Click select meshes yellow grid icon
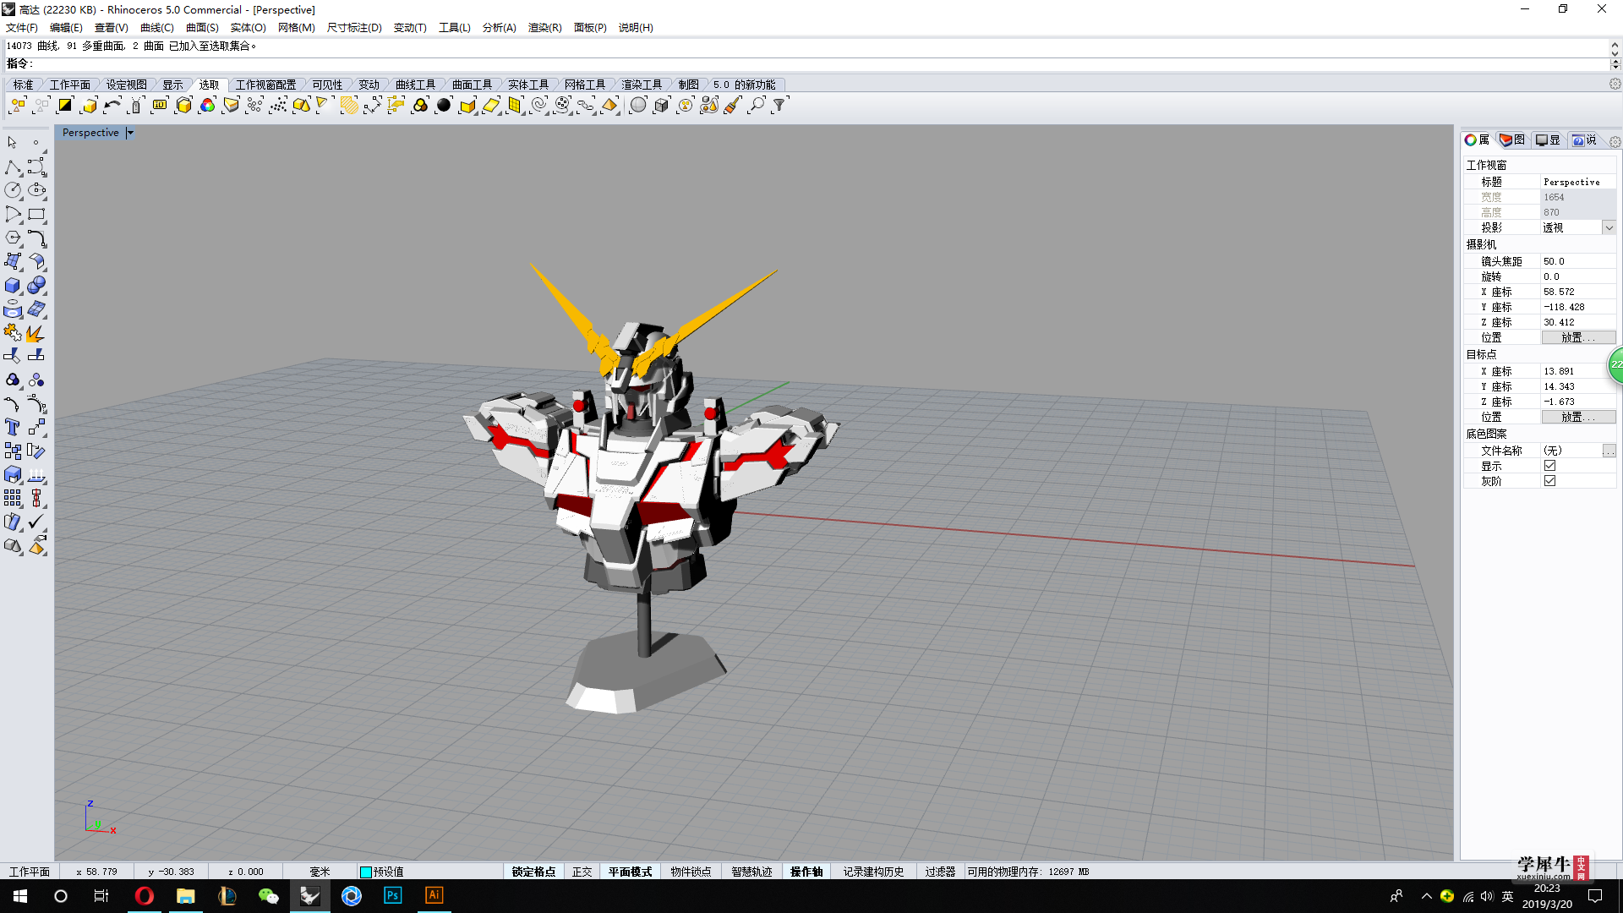Viewport: 1623px width, 913px height. (515, 106)
